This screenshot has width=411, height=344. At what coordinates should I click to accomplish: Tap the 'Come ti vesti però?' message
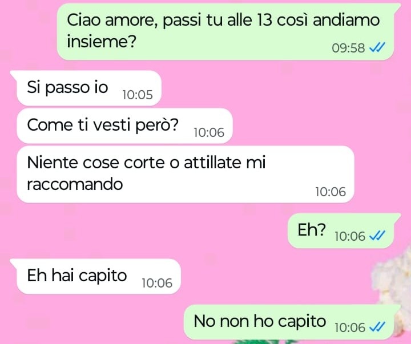point(124,126)
